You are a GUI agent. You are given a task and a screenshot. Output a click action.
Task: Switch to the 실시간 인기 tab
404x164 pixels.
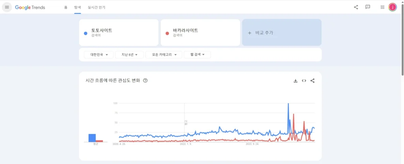coord(96,7)
